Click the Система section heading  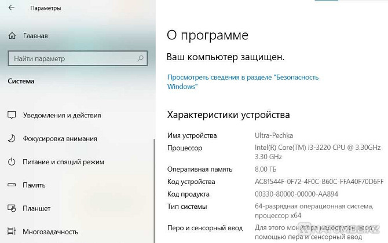21,81
